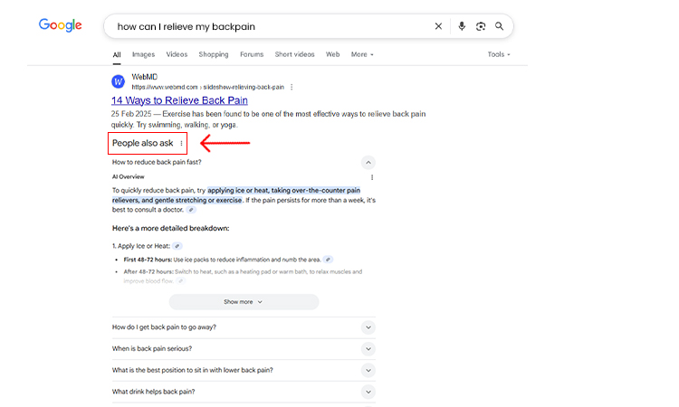679x407 pixels.
Task: Click the 'People also ask' heading
Action: click(x=142, y=143)
